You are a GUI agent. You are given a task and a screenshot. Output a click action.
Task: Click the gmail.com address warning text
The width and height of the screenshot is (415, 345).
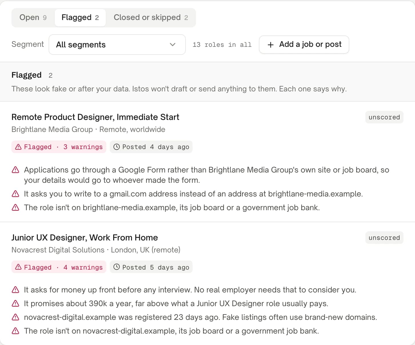pyautogui.click(x=193, y=194)
